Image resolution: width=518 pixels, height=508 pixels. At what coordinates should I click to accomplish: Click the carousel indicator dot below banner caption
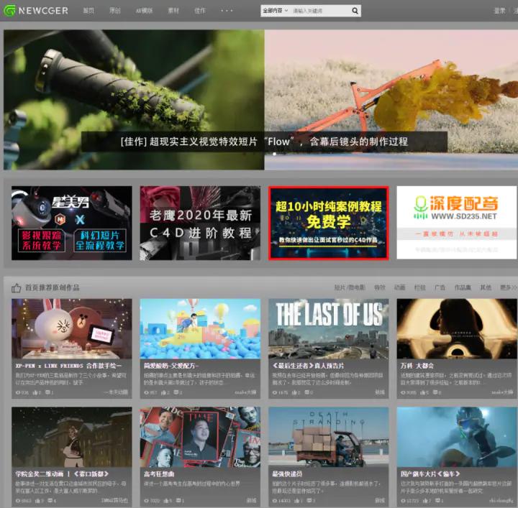pyautogui.click(x=274, y=154)
